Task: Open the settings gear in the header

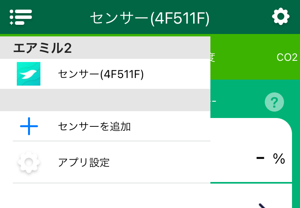Action: click(280, 17)
